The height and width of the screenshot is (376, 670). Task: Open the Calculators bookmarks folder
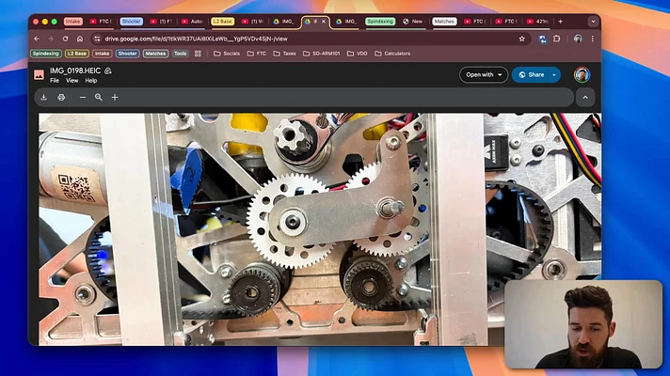pyautogui.click(x=392, y=54)
